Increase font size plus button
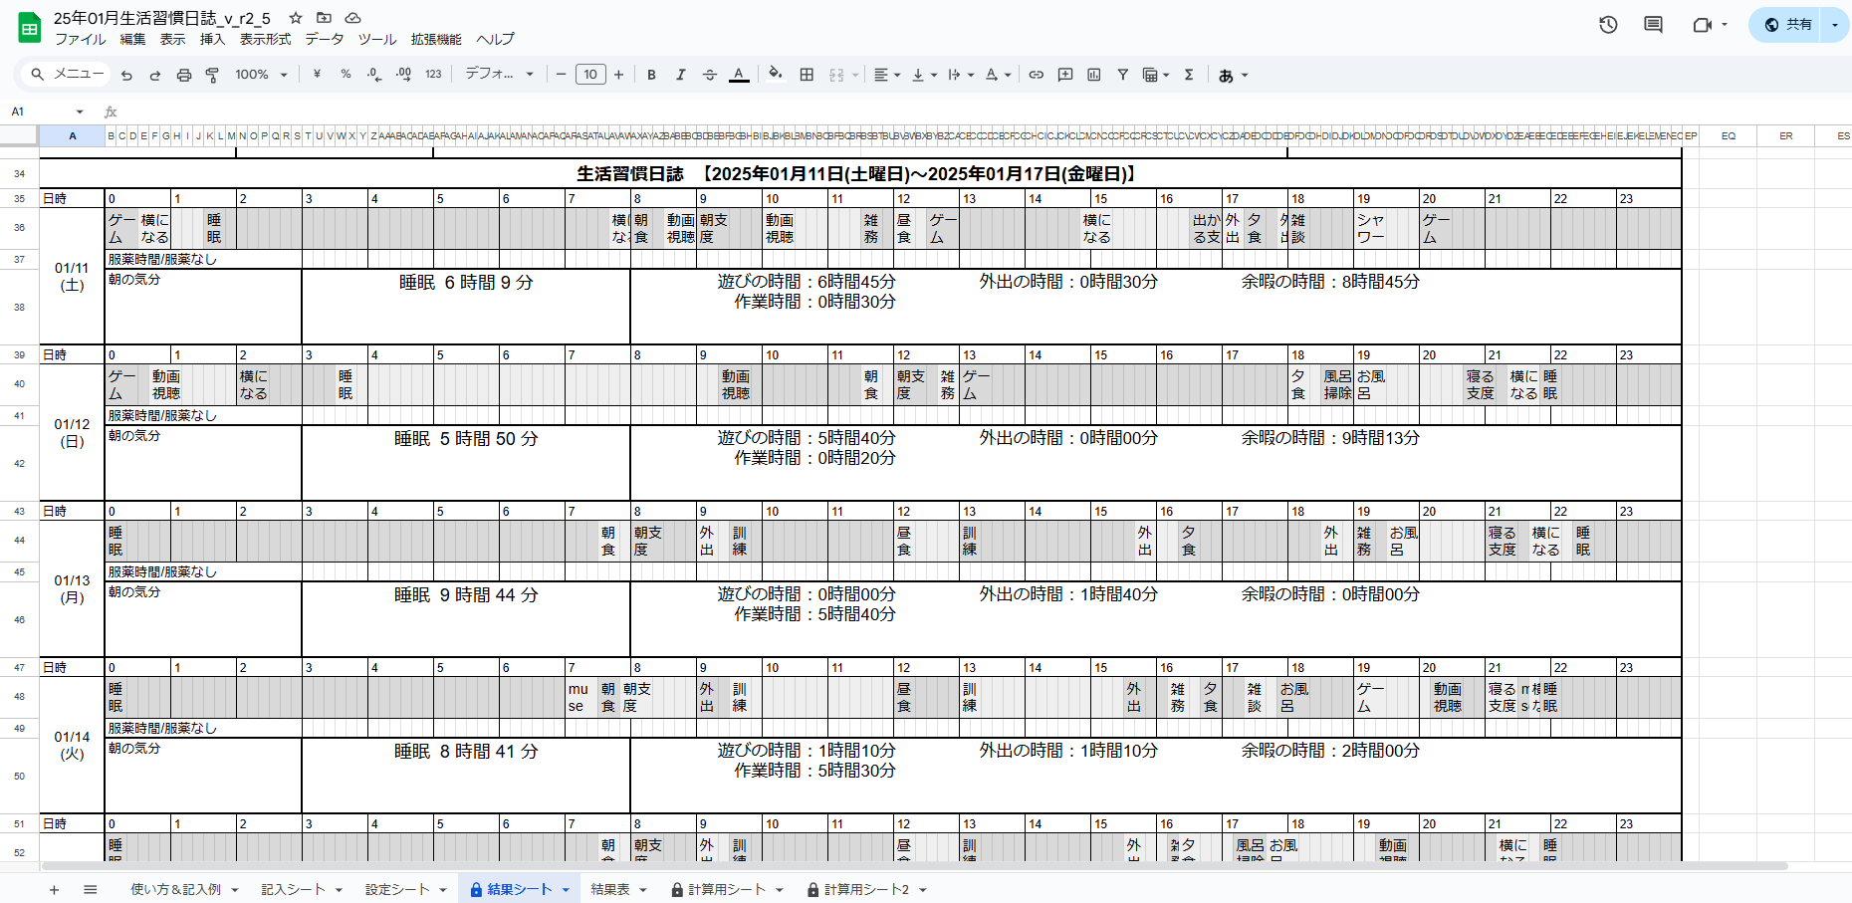This screenshot has height=903, width=1852. pyautogui.click(x=619, y=75)
